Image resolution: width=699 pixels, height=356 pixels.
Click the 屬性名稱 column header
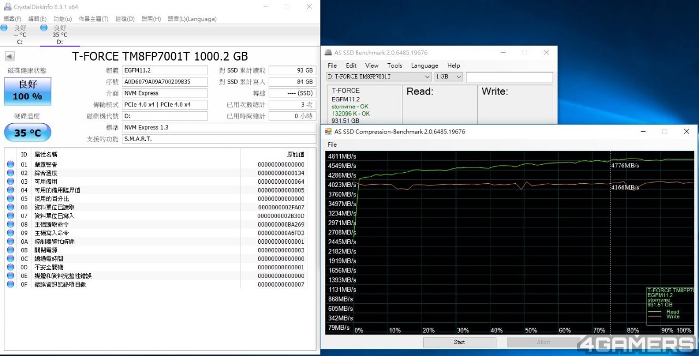[x=46, y=155]
